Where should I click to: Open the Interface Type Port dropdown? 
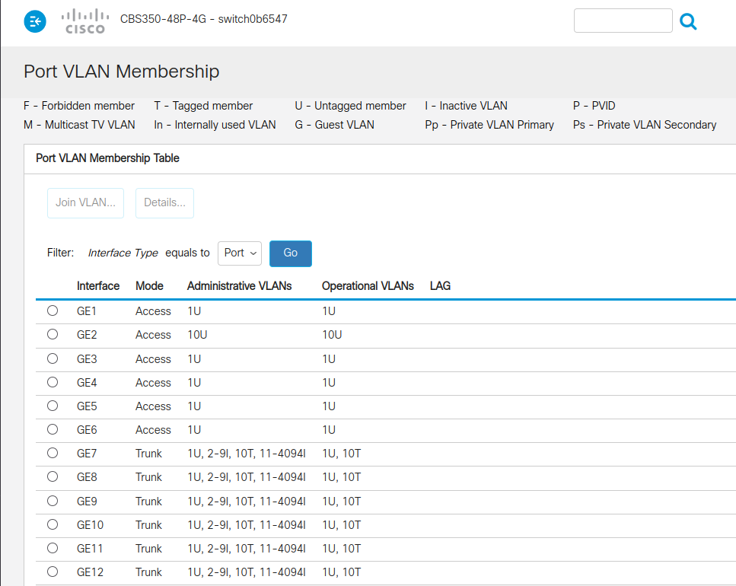(x=240, y=253)
